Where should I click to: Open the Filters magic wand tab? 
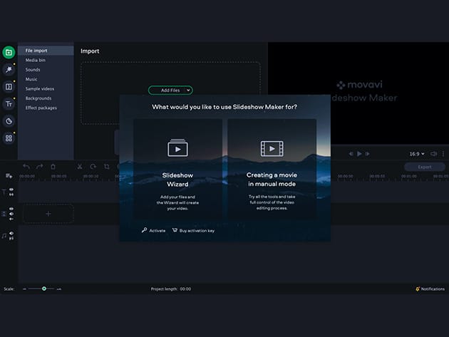point(9,69)
